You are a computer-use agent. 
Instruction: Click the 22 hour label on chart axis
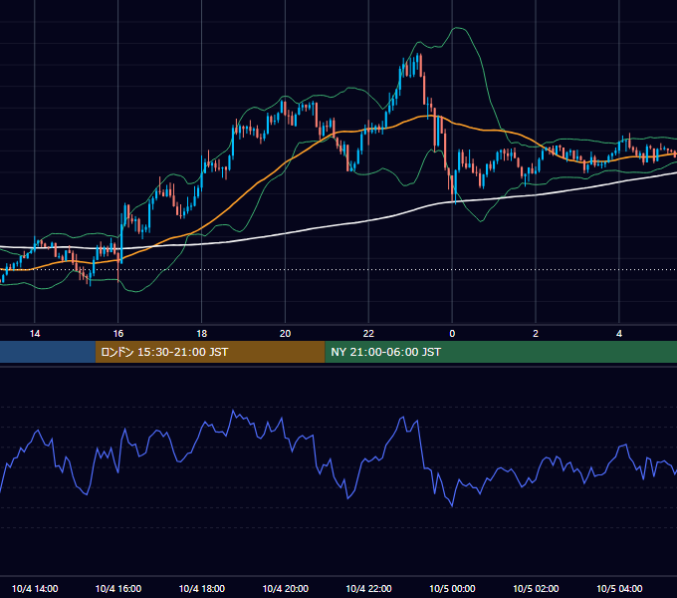(368, 334)
